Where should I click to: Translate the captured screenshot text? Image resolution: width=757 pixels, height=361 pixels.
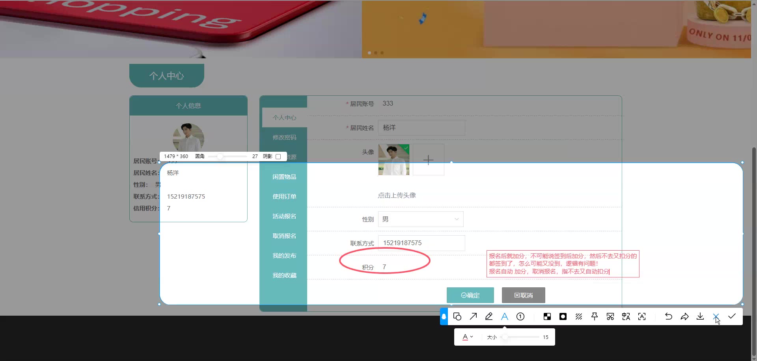click(x=626, y=316)
